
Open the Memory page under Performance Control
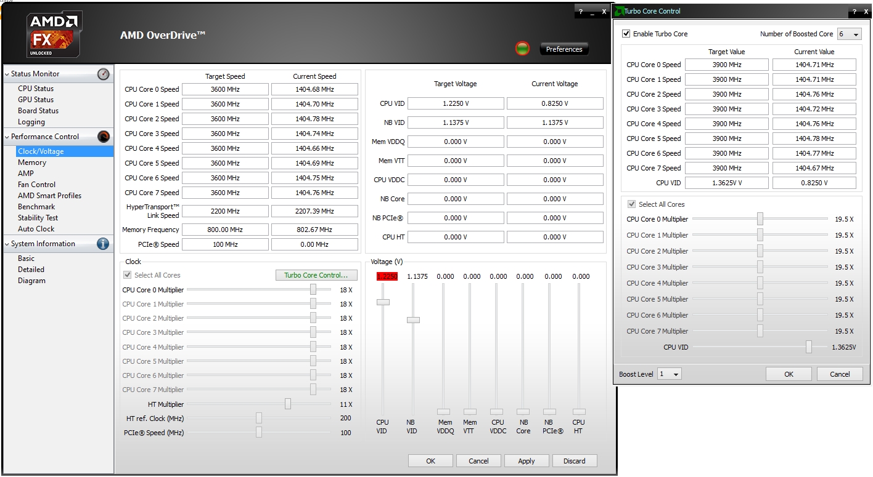click(32, 162)
